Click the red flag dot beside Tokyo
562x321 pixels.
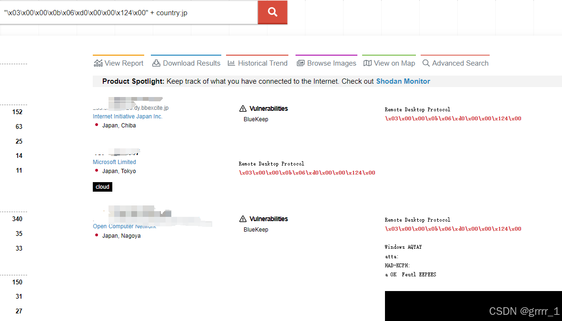coord(97,171)
